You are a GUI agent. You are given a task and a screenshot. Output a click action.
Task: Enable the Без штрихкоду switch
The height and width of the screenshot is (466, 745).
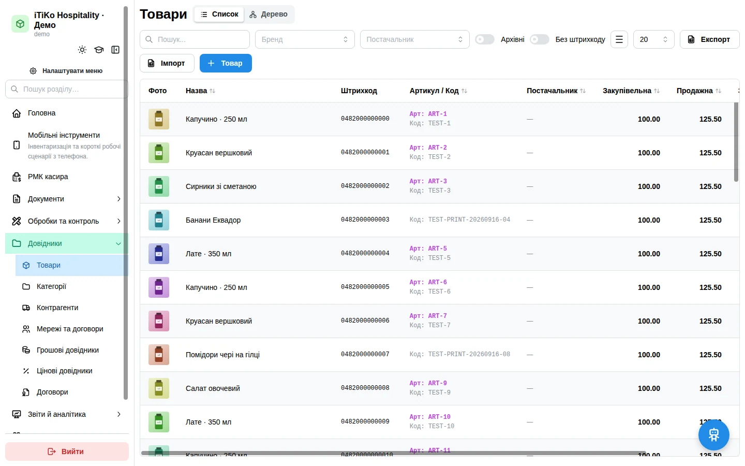(x=539, y=39)
